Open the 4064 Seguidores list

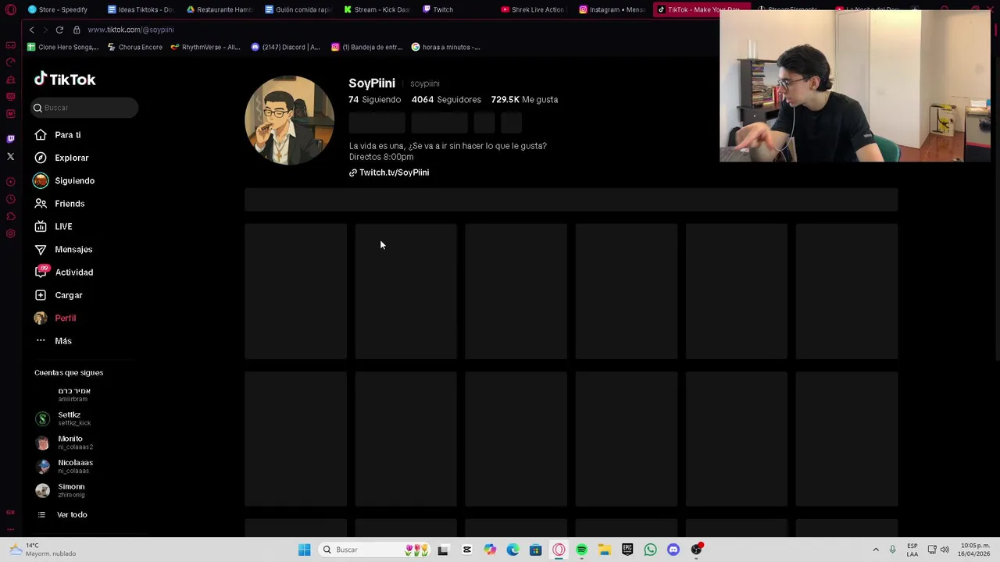click(446, 100)
